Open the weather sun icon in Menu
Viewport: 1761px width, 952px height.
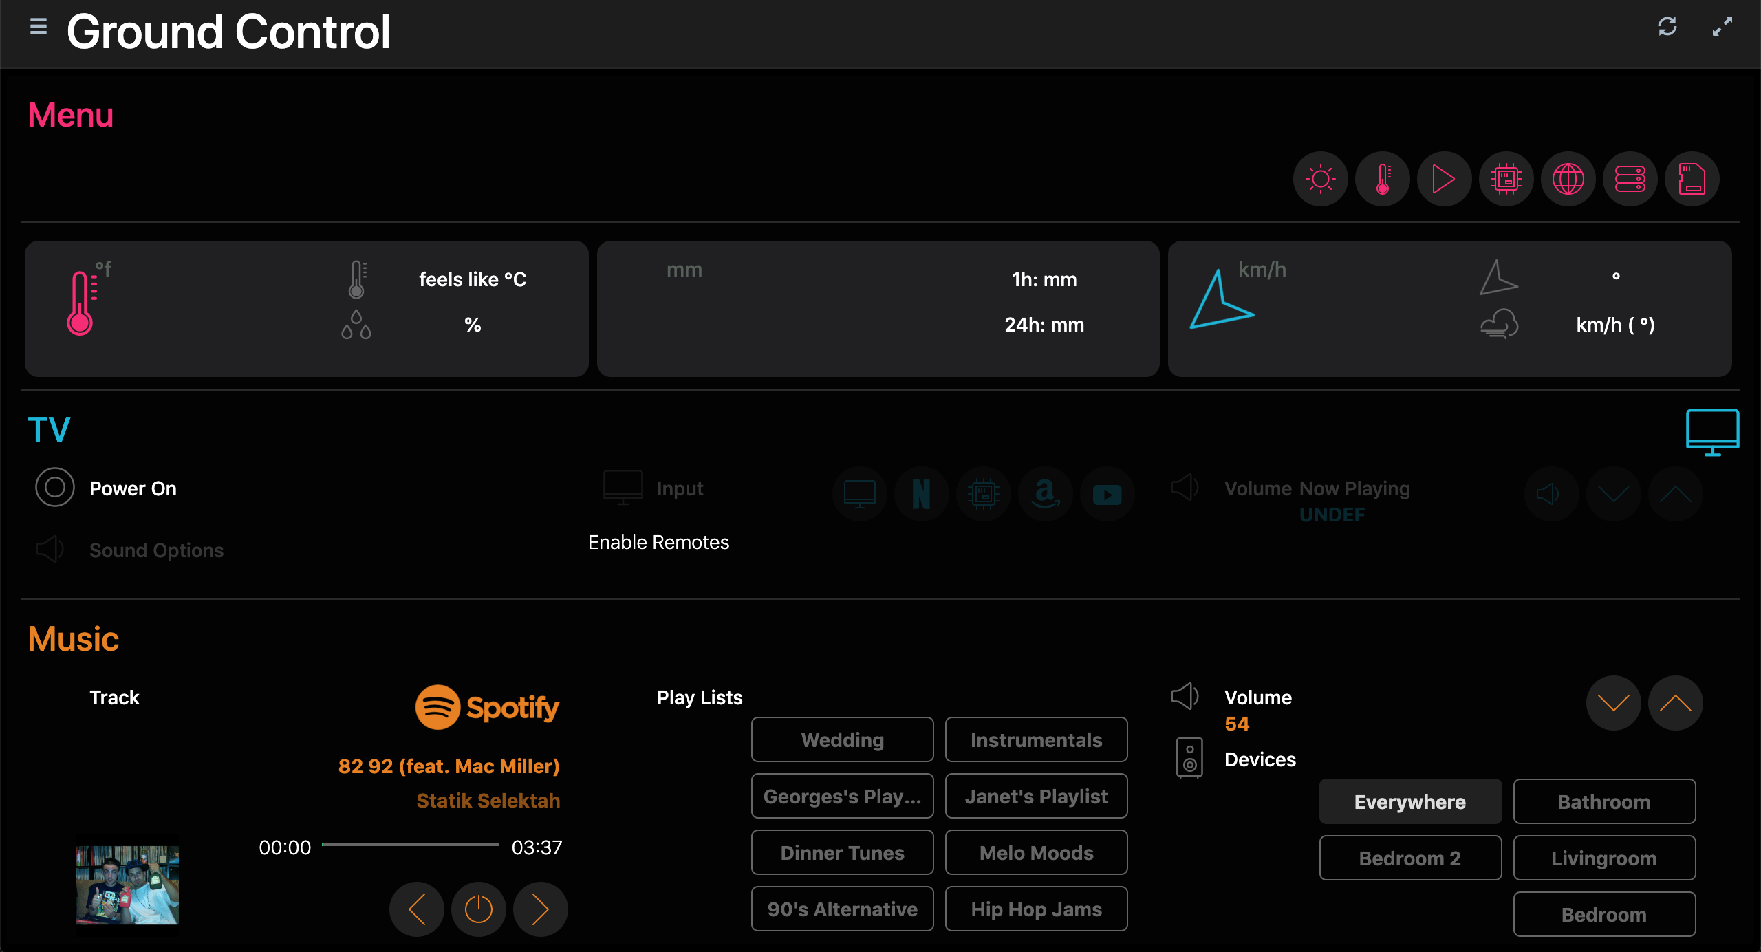(x=1320, y=179)
